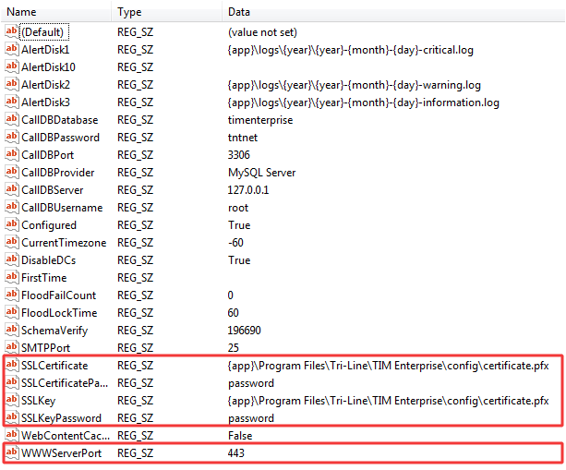The width and height of the screenshot is (566, 470).
Task: Click the string icon beside AlertDisk3
Action: point(12,102)
